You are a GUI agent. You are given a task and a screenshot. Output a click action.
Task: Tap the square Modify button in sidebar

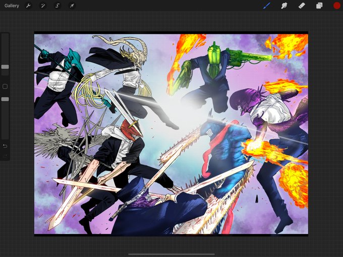5,86
